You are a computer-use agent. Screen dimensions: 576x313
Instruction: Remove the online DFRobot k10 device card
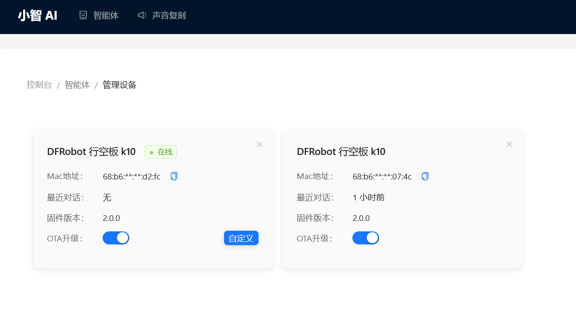[x=259, y=144]
